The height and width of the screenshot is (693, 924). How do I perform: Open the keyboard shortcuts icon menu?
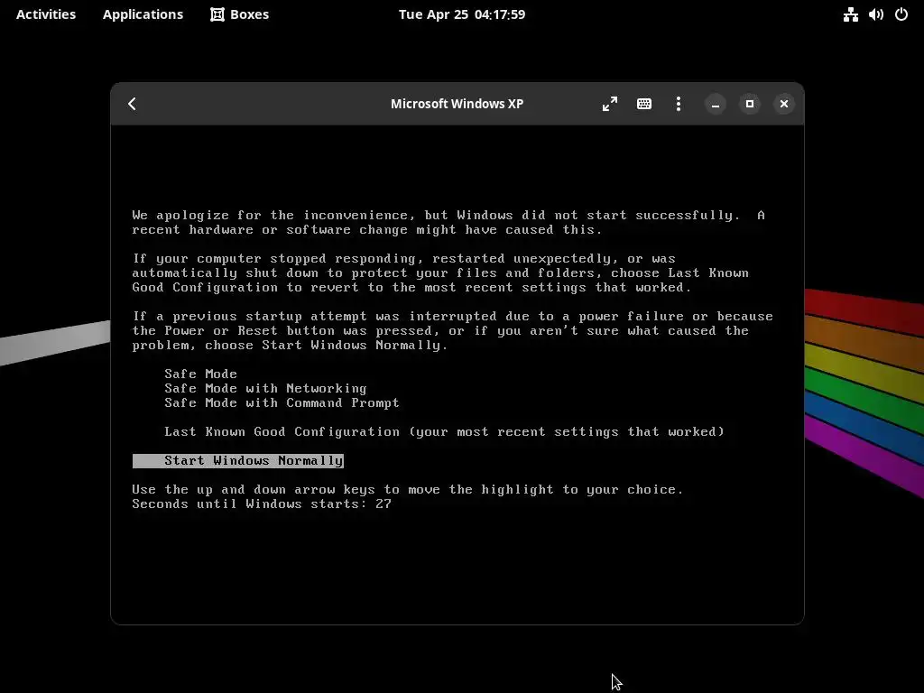[644, 104]
